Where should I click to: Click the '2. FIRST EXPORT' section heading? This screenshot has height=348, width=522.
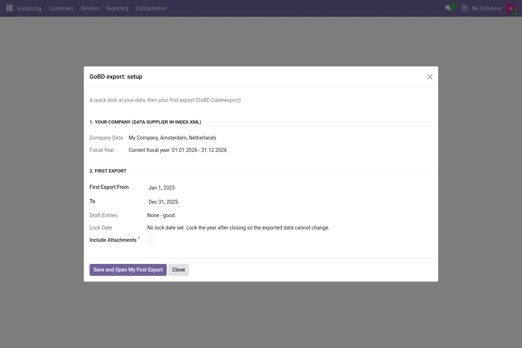click(108, 171)
